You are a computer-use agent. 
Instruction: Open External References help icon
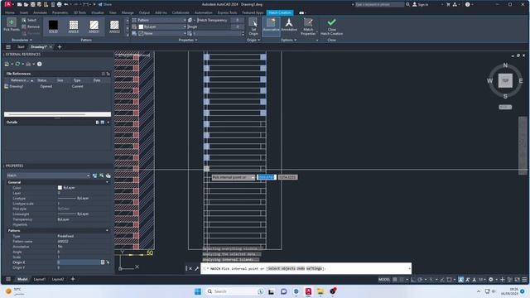(x=39, y=64)
